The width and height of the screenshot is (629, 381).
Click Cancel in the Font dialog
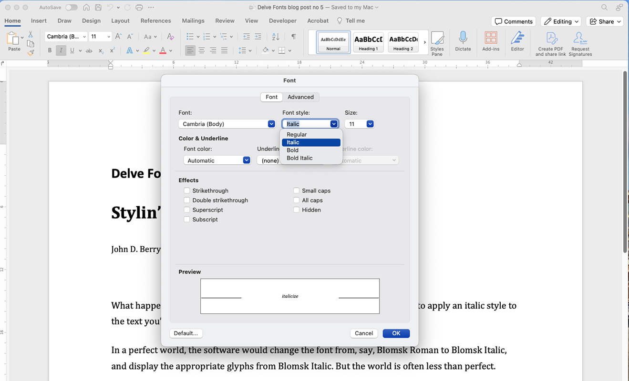[364, 333]
